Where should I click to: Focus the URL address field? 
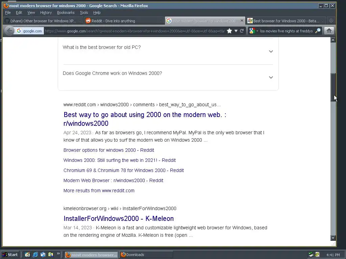click(x=134, y=31)
